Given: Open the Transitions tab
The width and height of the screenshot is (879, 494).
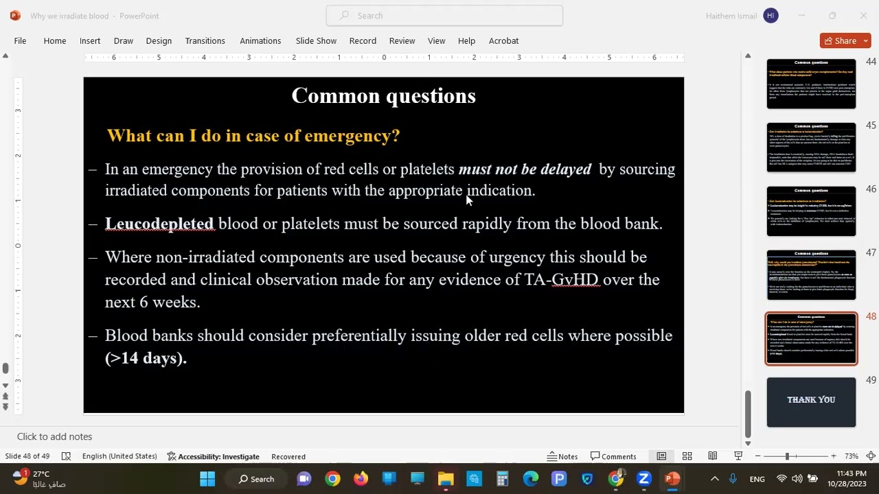Looking at the screenshot, I should [205, 40].
